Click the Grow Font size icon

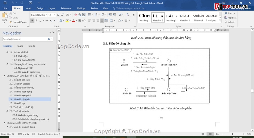pyautogui.click(x=59, y=15)
